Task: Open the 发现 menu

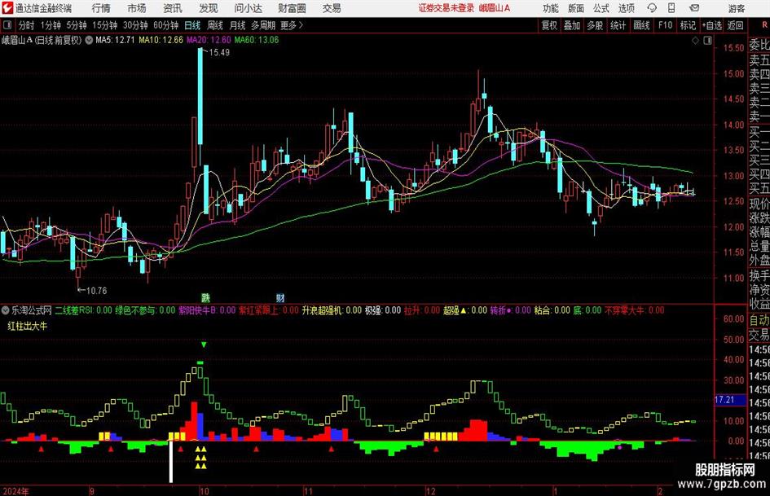Action: (209, 8)
